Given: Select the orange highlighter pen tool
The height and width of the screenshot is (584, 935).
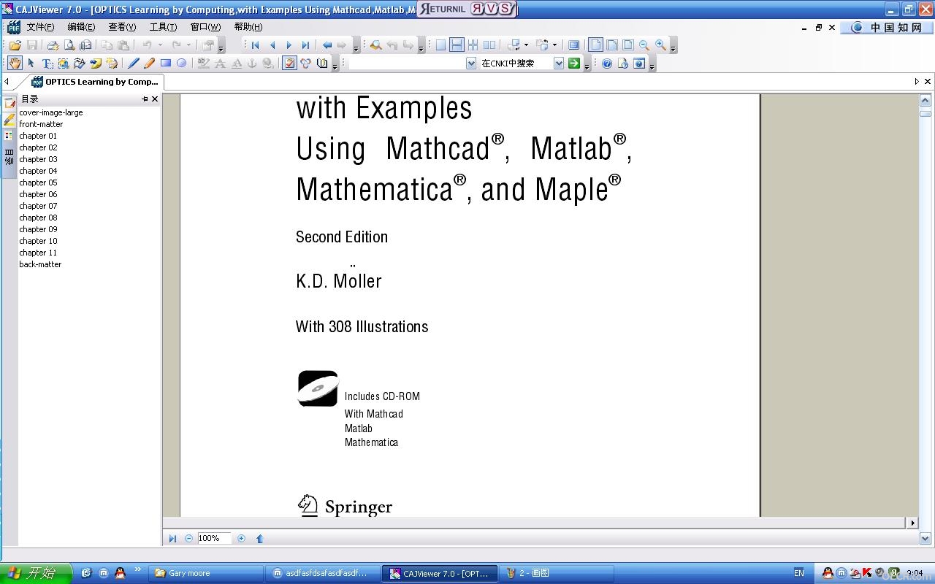Looking at the screenshot, I should 149,64.
